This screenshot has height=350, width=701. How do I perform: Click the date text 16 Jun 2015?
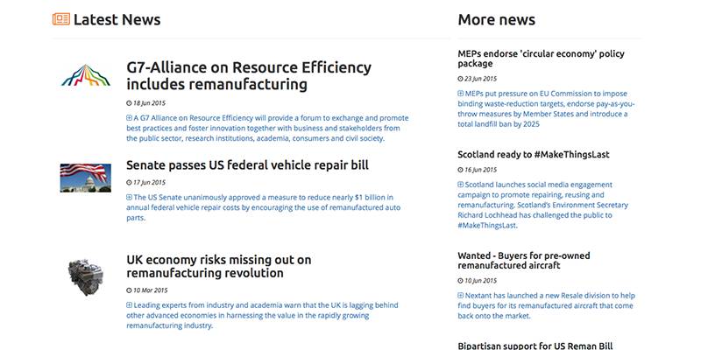(x=480, y=170)
